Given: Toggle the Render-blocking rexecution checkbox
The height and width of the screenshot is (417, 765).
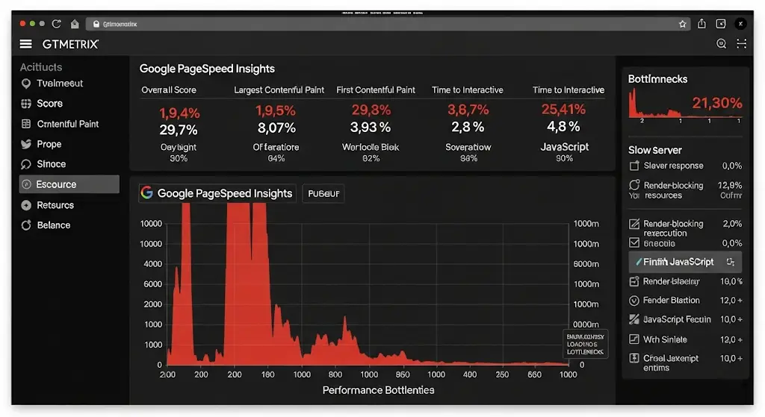Looking at the screenshot, I should (x=634, y=224).
